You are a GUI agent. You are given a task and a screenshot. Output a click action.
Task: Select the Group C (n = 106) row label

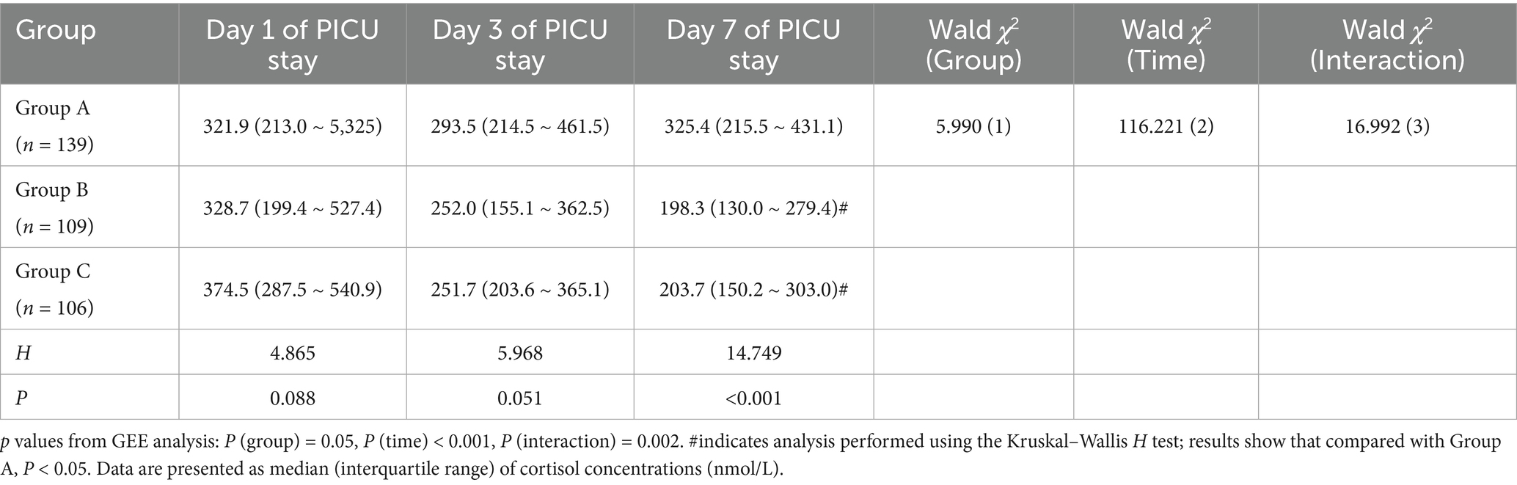point(55,289)
